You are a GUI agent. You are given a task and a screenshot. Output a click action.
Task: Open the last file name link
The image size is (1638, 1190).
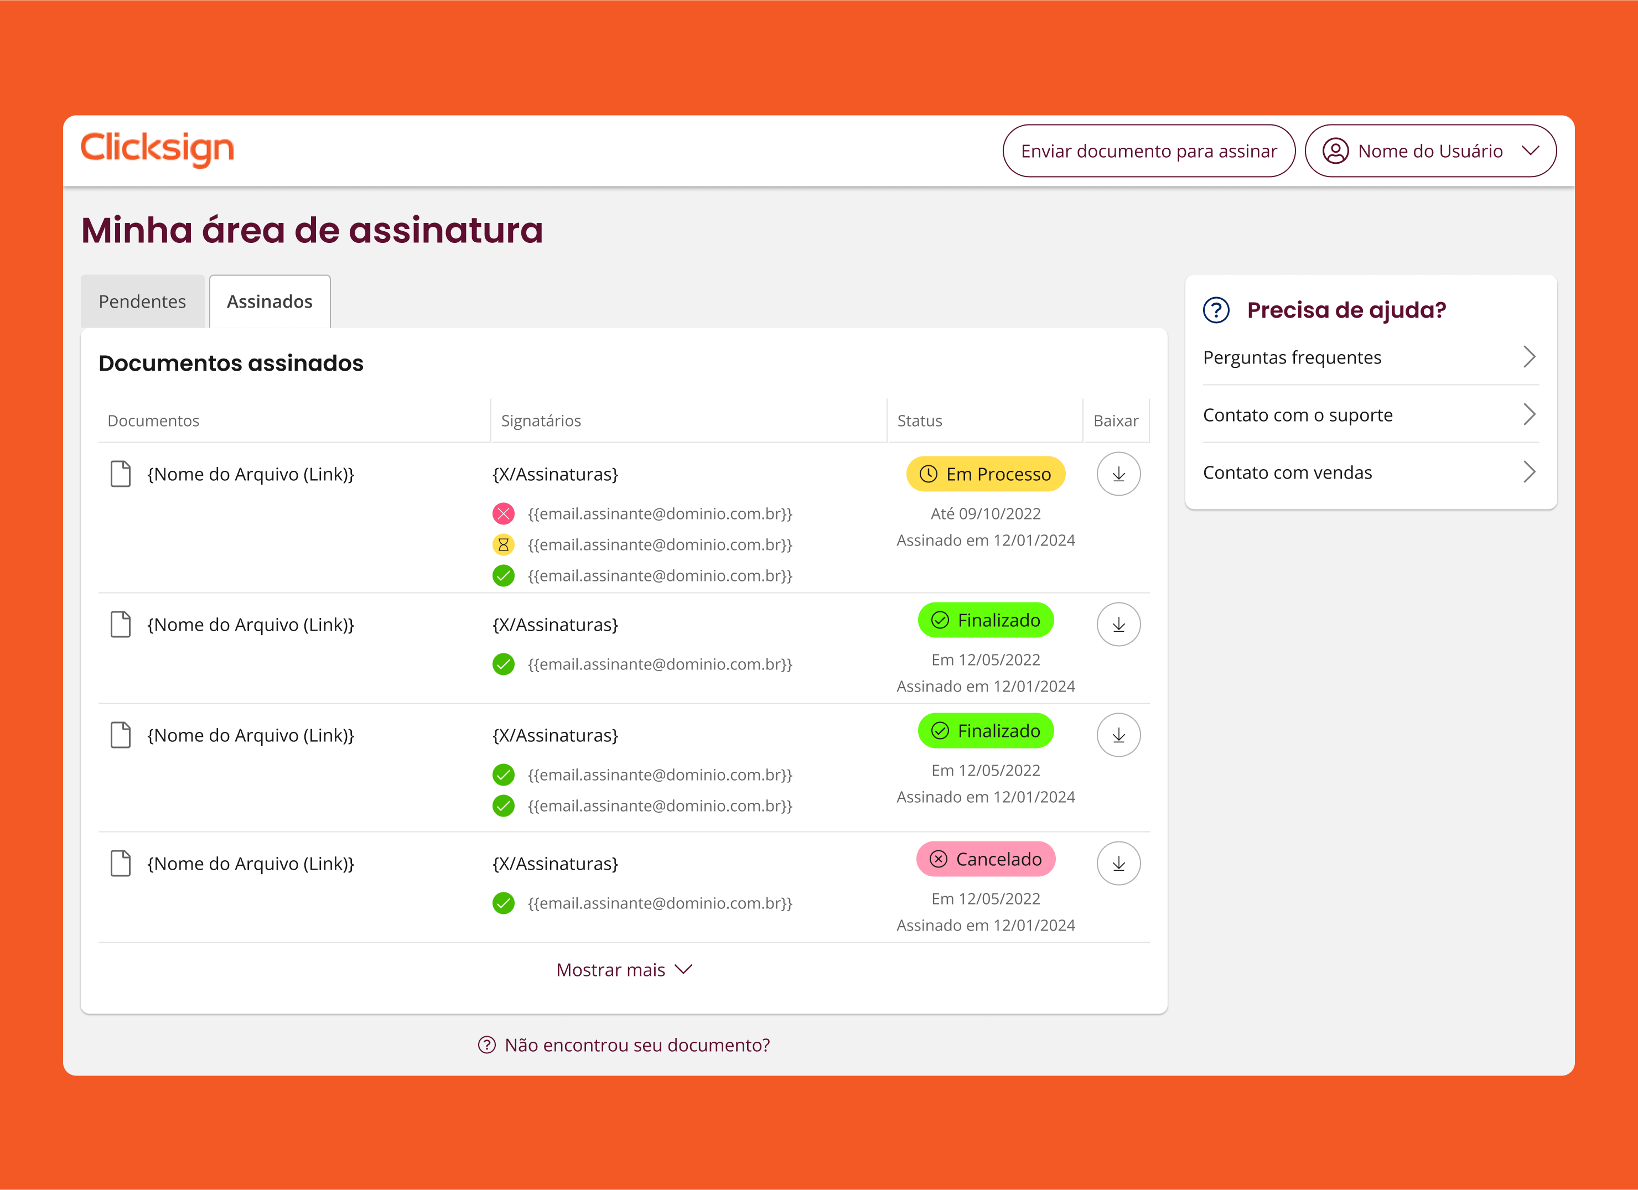point(251,864)
